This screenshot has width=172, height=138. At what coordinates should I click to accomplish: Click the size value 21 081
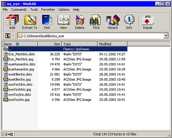(55, 74)
